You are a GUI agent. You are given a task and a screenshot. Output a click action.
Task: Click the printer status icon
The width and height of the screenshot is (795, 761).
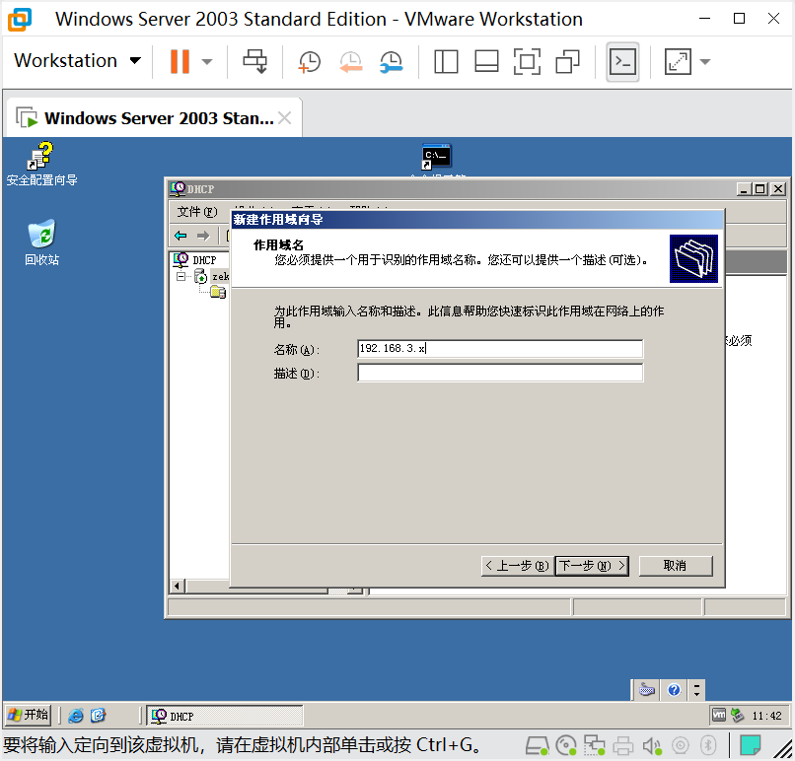[623, 745]
